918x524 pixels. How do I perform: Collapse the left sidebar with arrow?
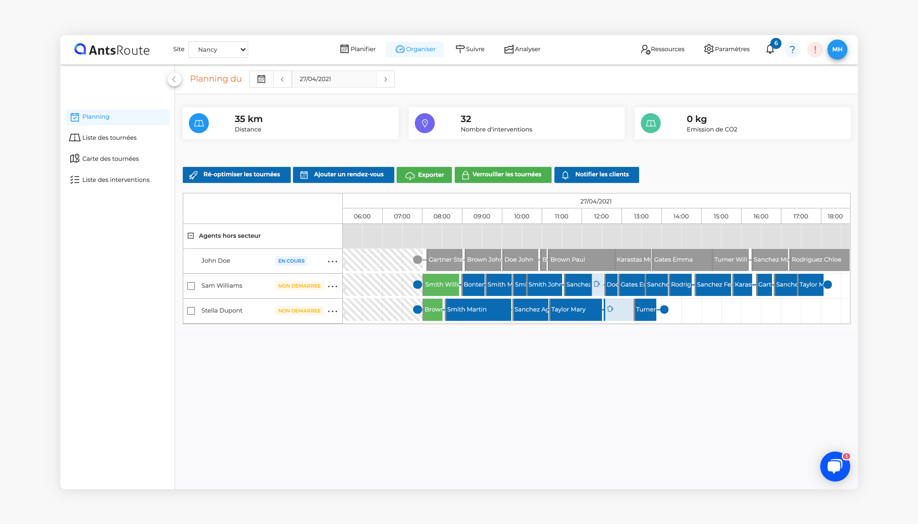point(174,79)
